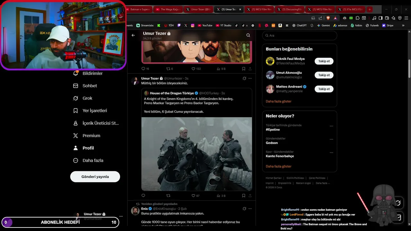
Task: Reply to the House of the Dragon post
Action: coord(143,196)
